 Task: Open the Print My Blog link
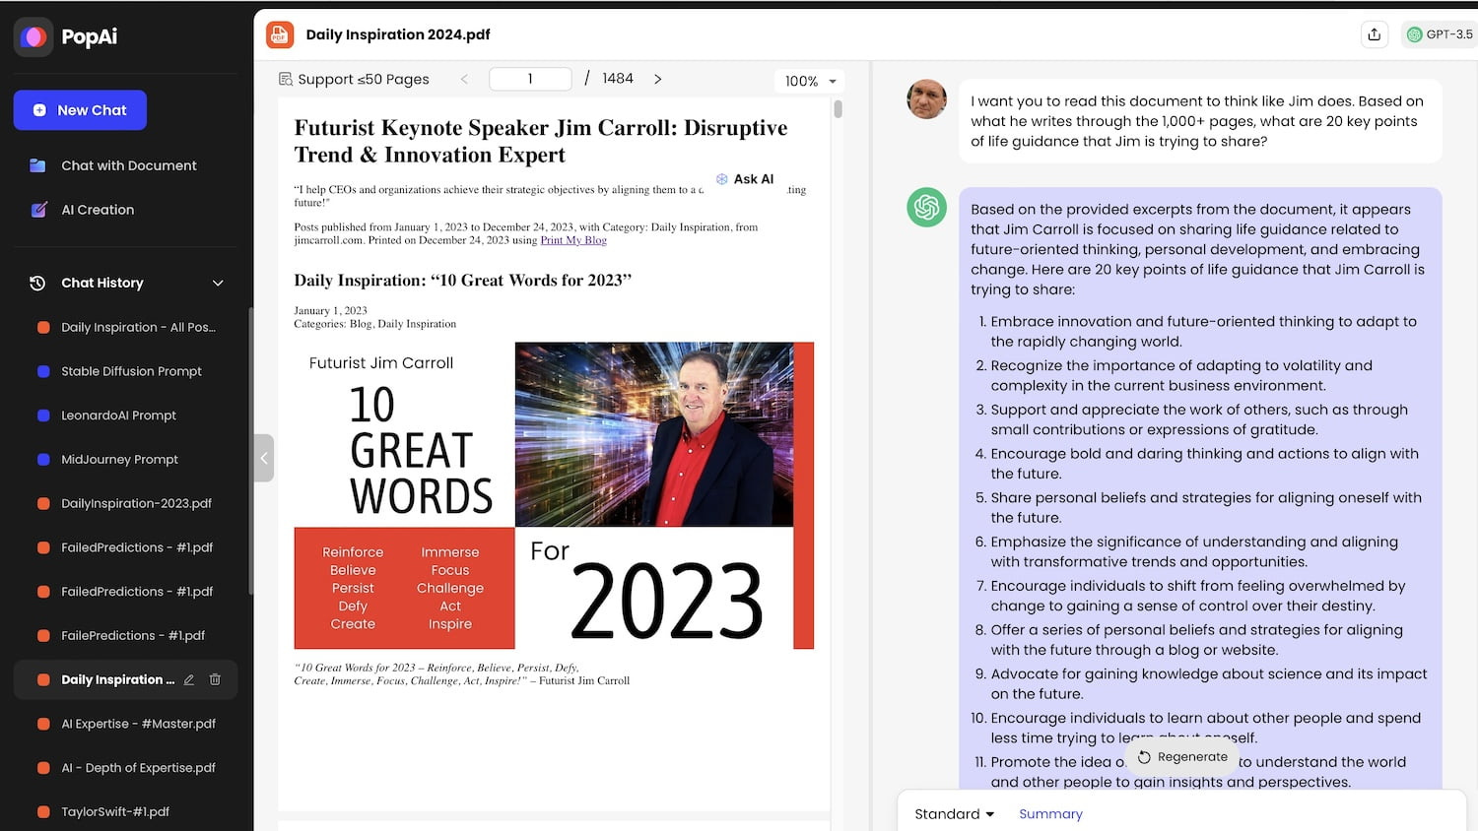coord(573,240)
